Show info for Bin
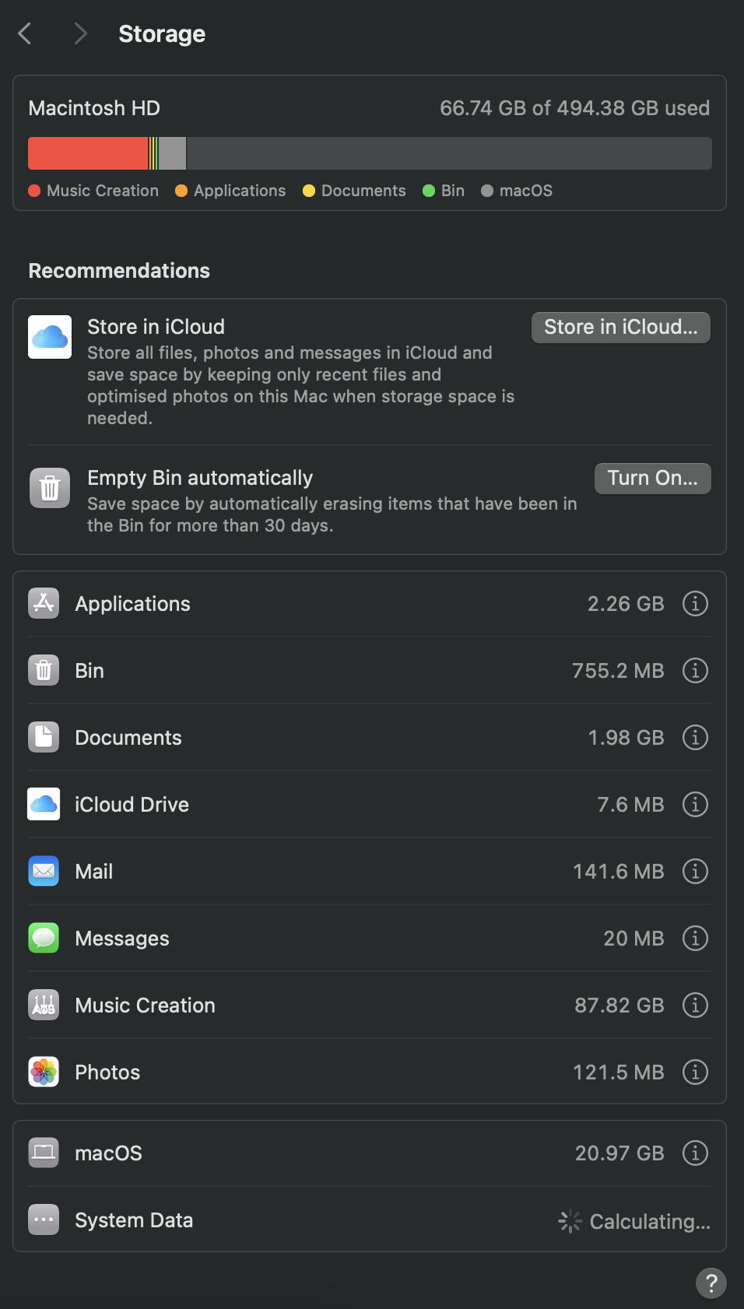 tap(695, 670)
